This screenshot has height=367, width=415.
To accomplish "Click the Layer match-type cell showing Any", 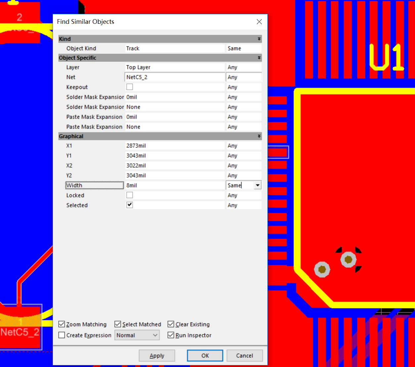I will pyautogui.click(x=244, y=67).
